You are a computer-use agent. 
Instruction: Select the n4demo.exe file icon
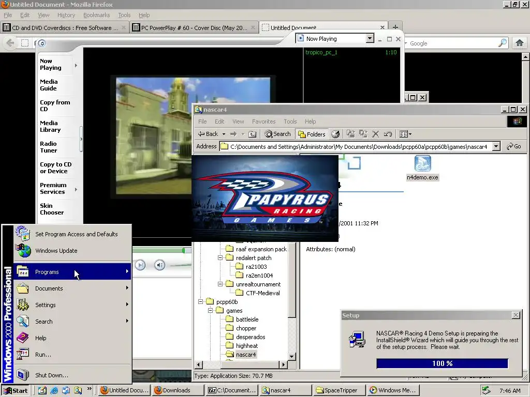422,164
